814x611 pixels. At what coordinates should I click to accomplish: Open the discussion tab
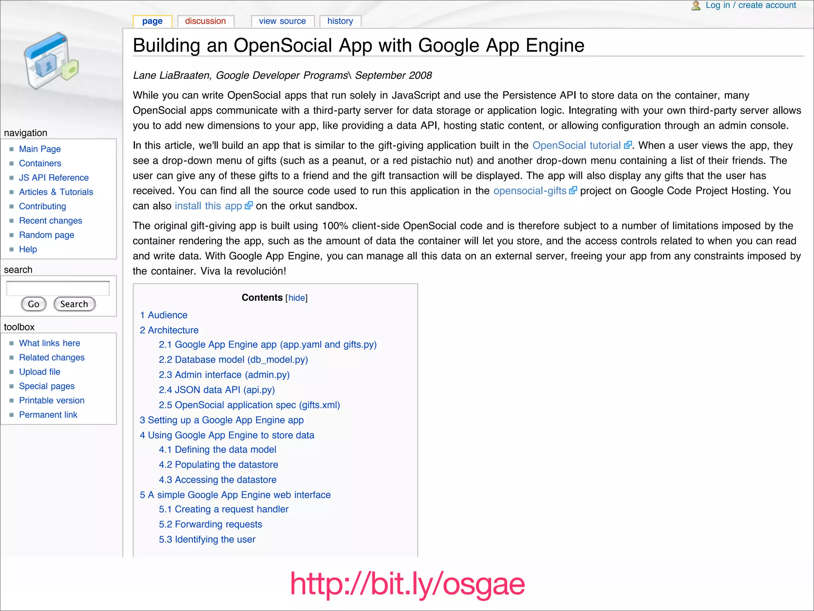205,21
